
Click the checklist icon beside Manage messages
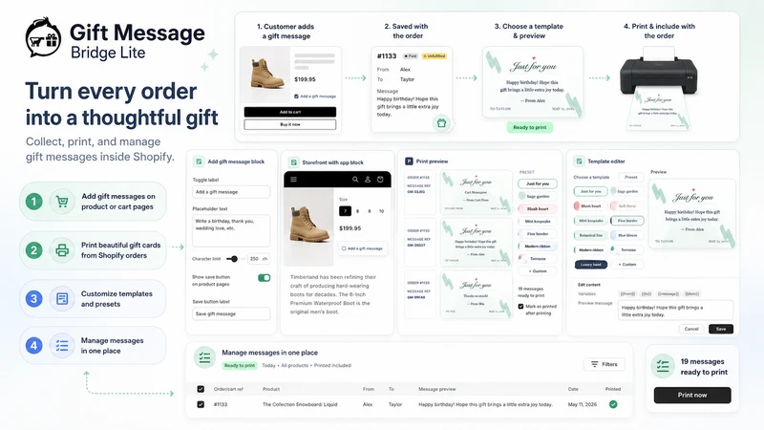click(62, 346)
